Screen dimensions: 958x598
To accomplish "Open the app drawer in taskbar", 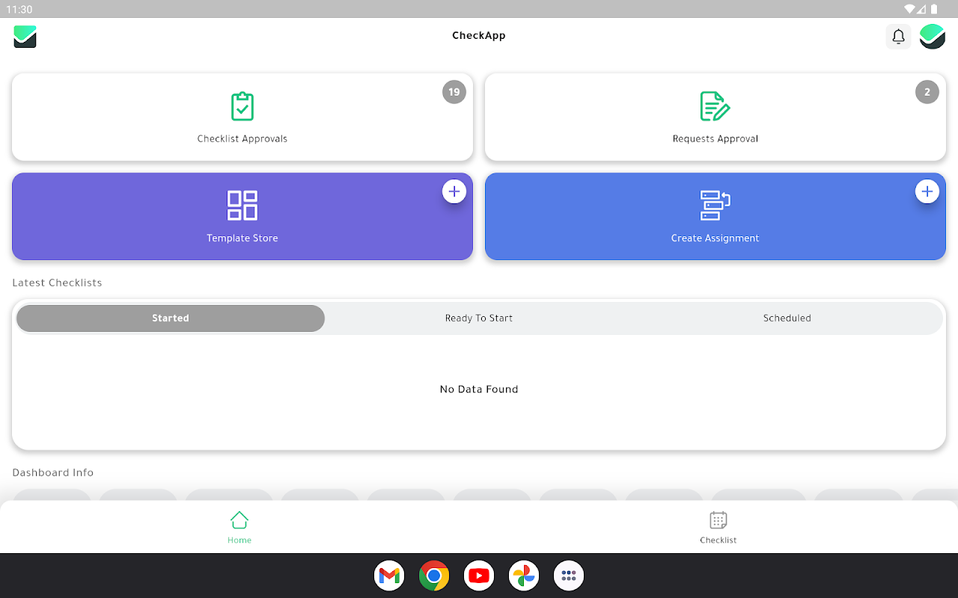I will click(569, 576).
